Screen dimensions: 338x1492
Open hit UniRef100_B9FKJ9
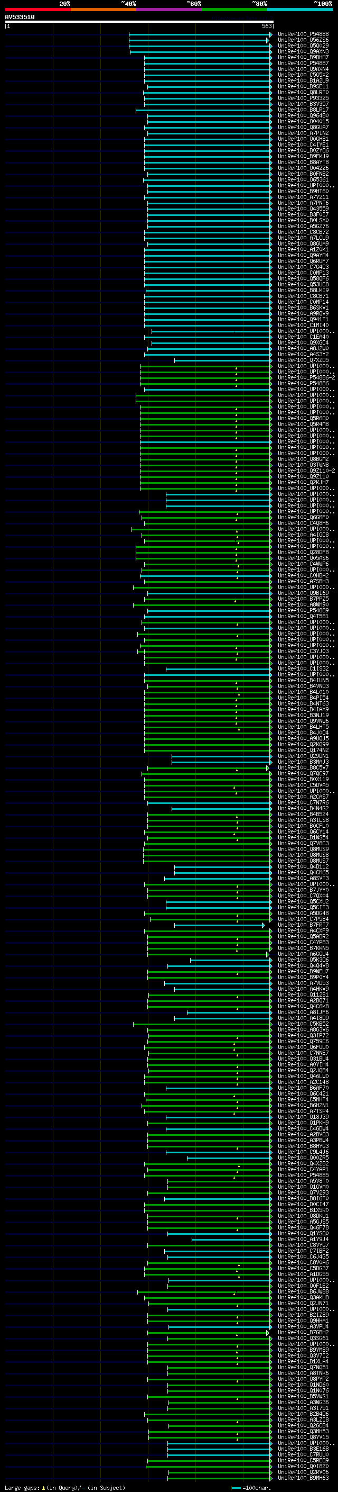click(303, 156)
